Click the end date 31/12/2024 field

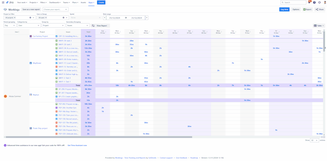click(x=137, y=18)
